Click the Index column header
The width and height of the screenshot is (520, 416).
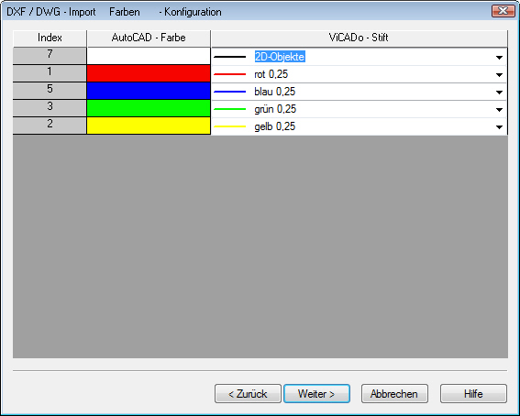coord(50,38)
